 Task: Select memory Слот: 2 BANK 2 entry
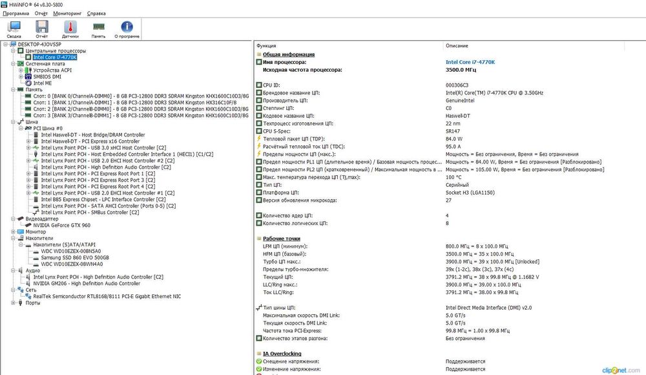click(141, 109)
